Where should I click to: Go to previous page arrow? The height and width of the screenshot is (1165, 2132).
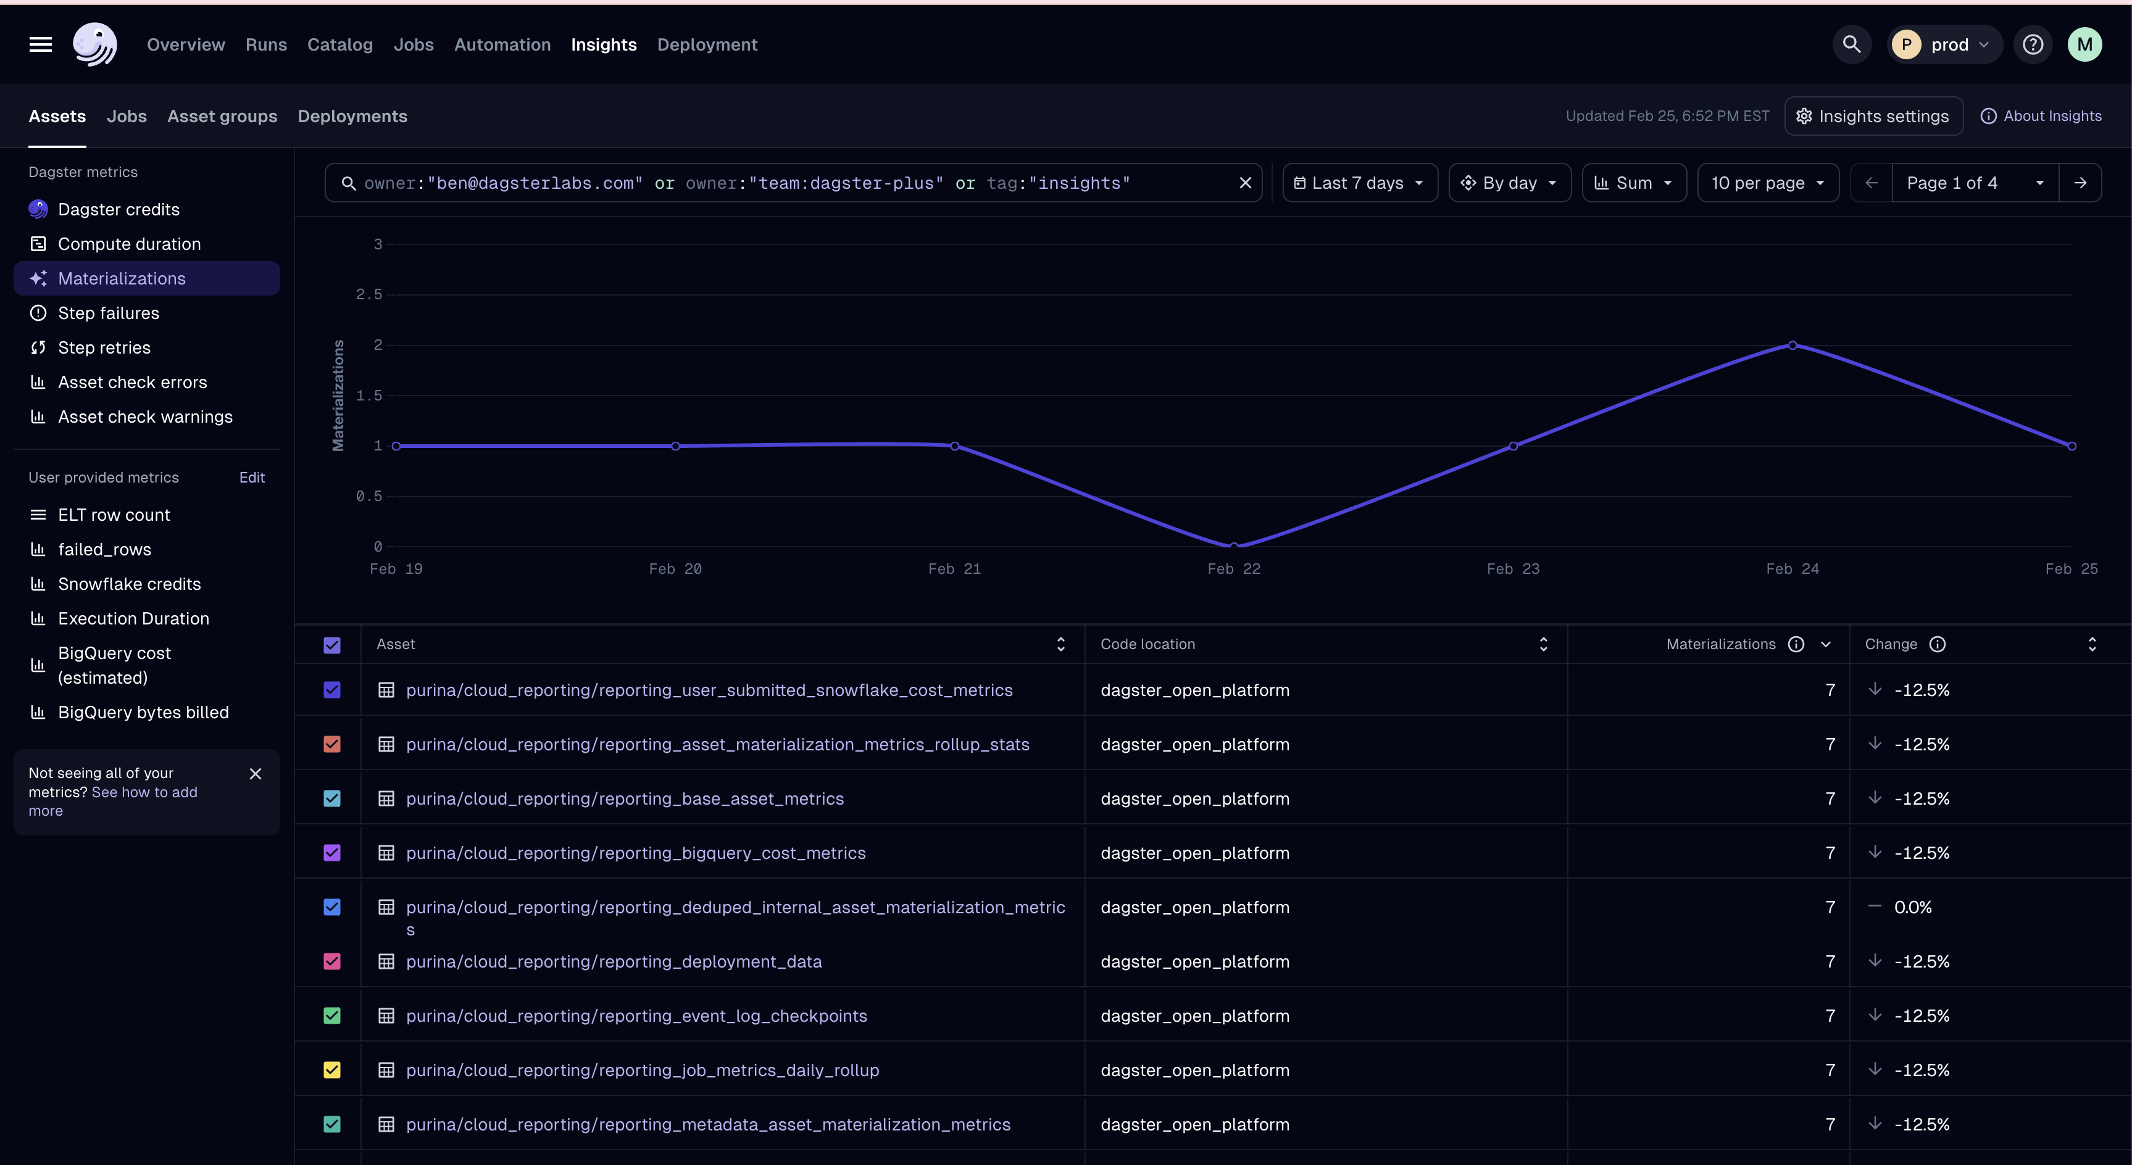tap(1872, 183)
